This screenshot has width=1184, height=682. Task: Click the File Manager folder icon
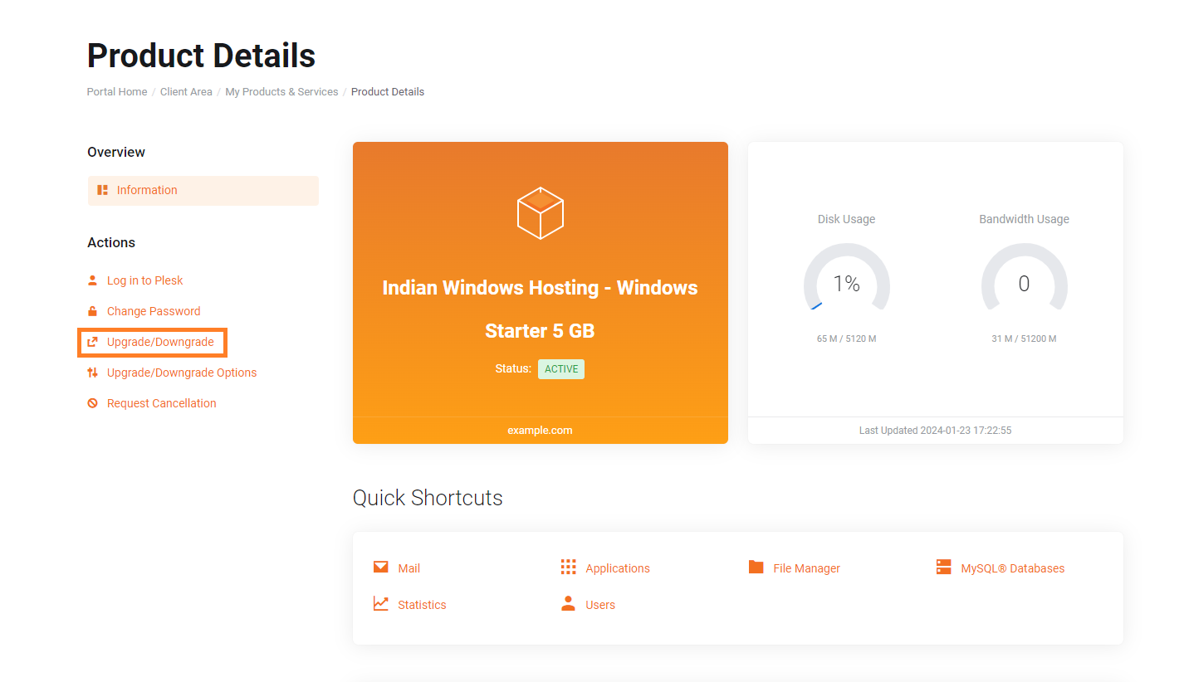coord(756,568)
